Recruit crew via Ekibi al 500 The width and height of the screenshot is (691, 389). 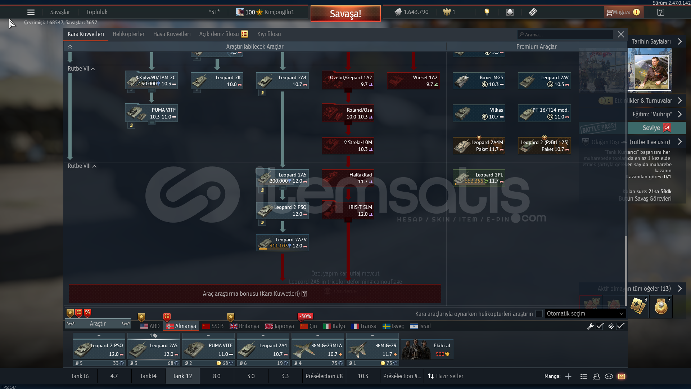pyautogui.click(x=427, y=349)
